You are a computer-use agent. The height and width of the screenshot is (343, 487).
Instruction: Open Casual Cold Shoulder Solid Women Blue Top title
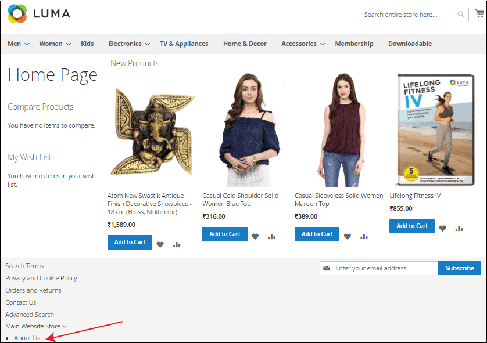click(x=241, y=200)
